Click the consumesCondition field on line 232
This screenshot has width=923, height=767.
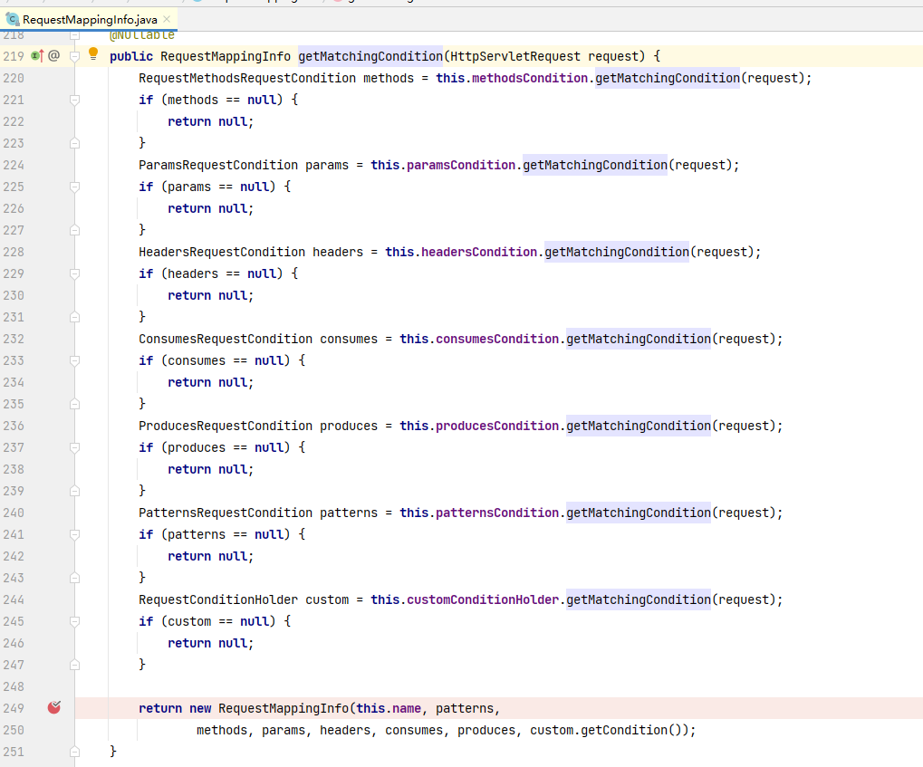pyautogui.click(x=497, y=339)
